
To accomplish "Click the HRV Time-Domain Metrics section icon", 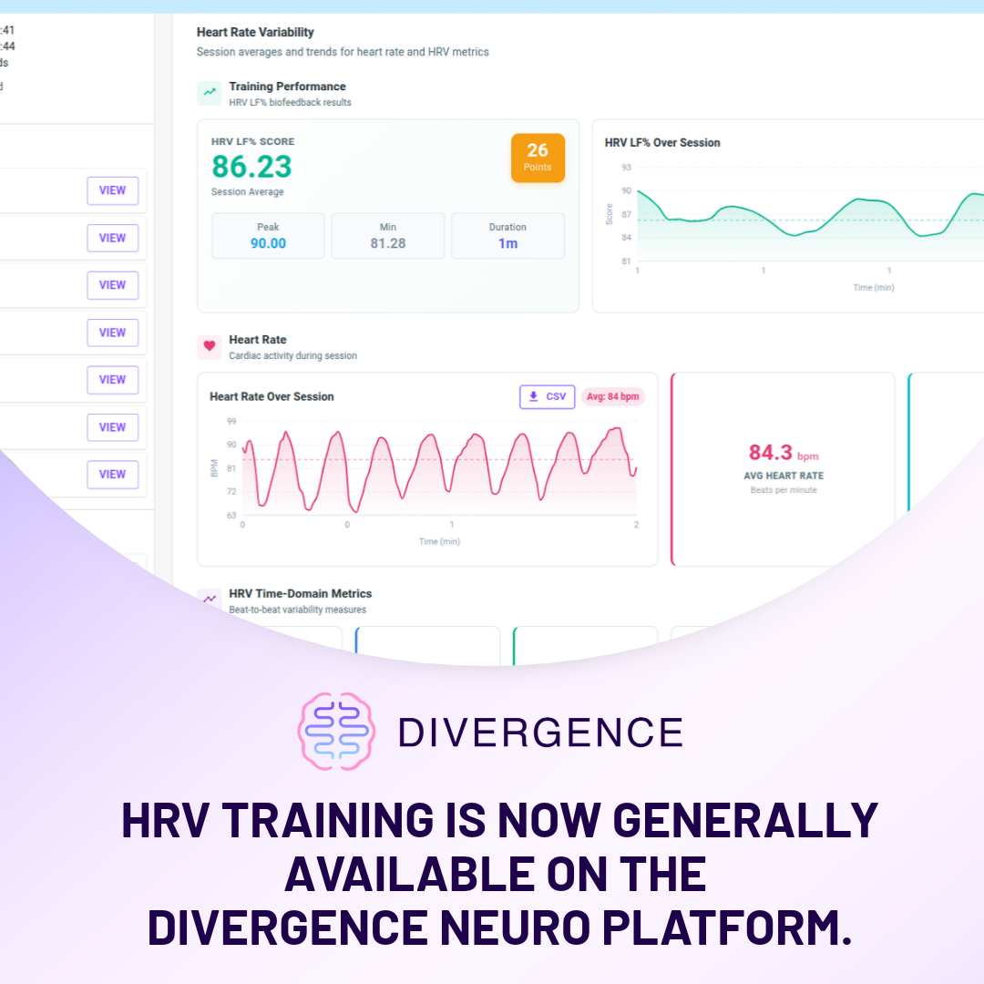I will [209, 600].
